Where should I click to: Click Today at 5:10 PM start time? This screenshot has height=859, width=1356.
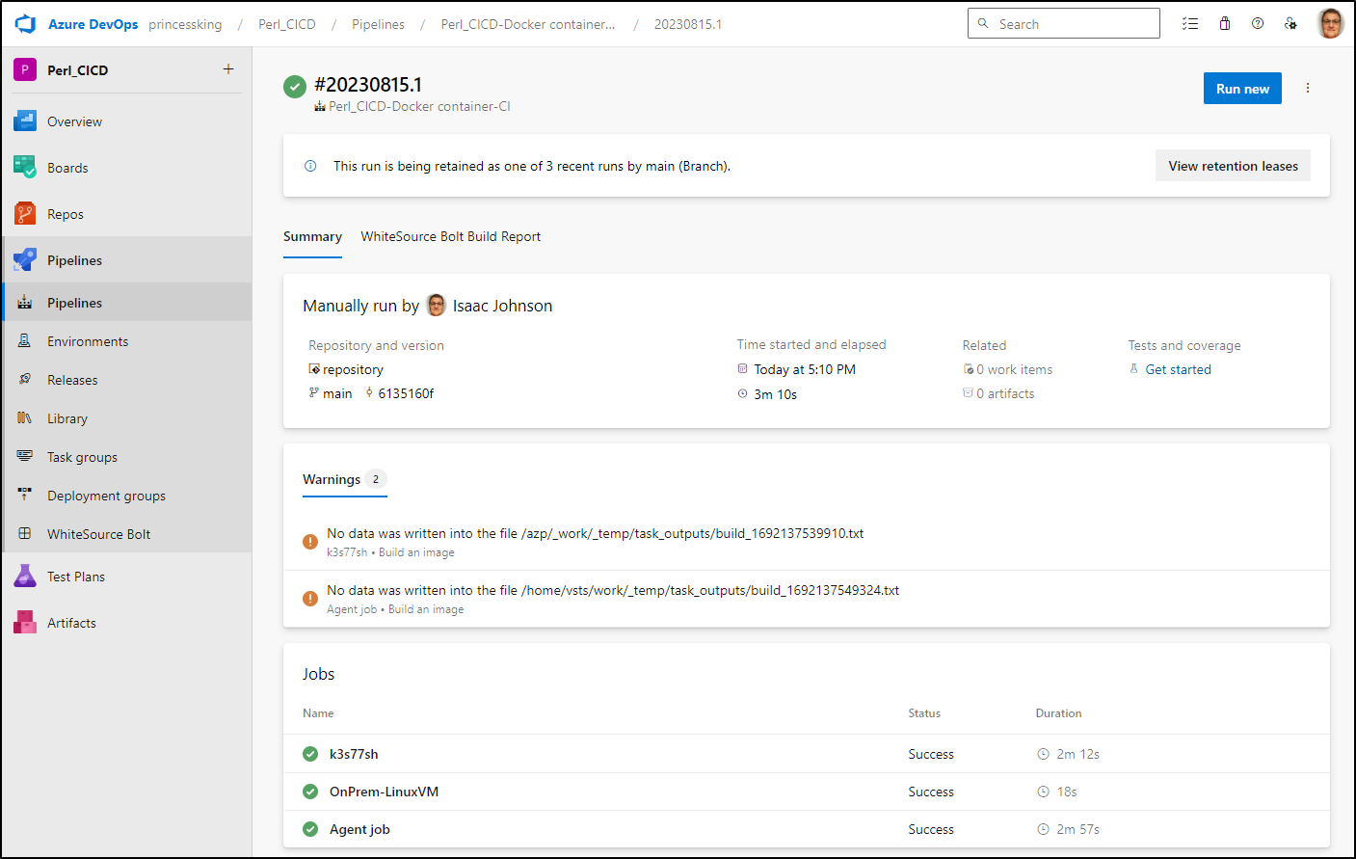(805, 369)
